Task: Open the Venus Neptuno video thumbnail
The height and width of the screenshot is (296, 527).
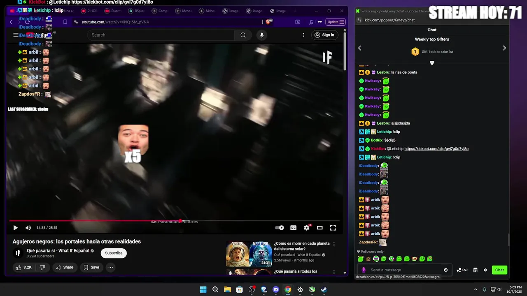Action: (249, 254)
